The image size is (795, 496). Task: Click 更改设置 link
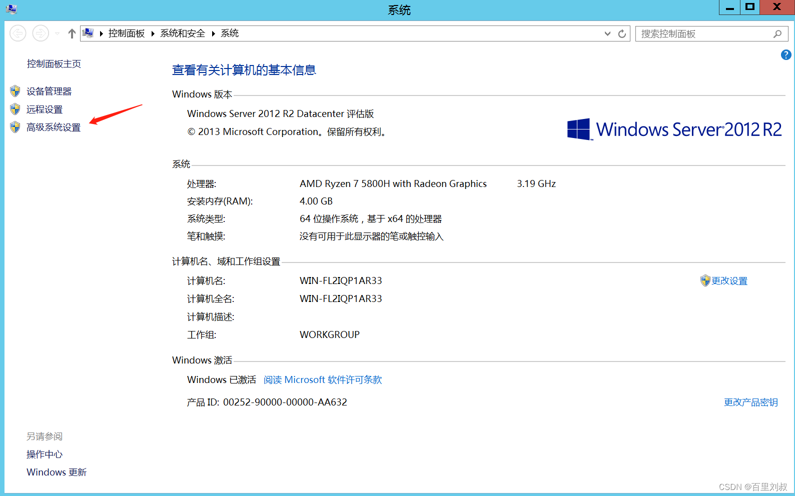pyautogui.click(x=729, y=281)
